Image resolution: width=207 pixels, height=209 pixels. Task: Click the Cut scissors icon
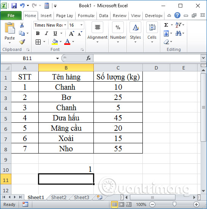point(22,25)
